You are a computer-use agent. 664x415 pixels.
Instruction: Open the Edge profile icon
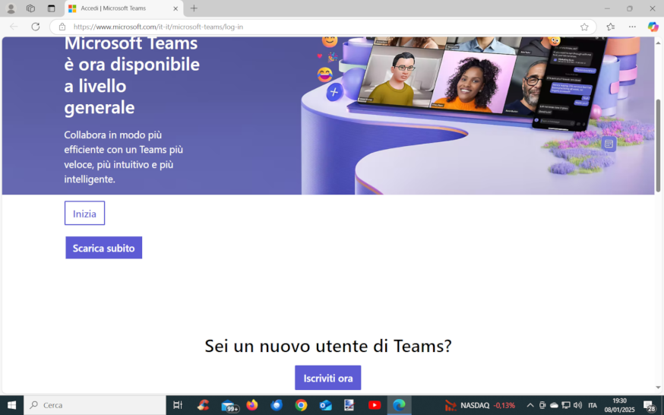11,8
